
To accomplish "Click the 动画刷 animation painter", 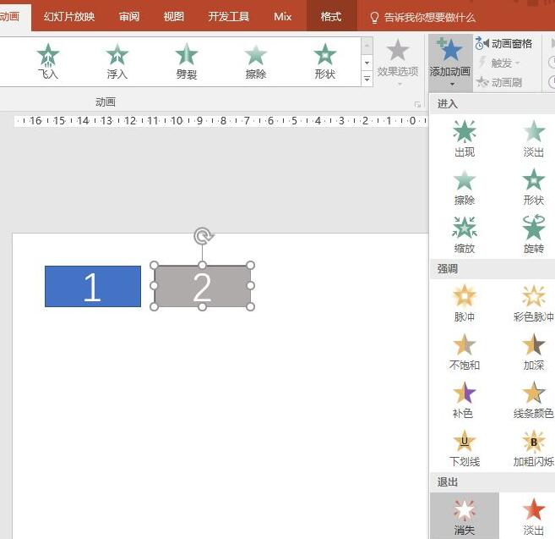I will pyautogui.click(x=499, y=82).
